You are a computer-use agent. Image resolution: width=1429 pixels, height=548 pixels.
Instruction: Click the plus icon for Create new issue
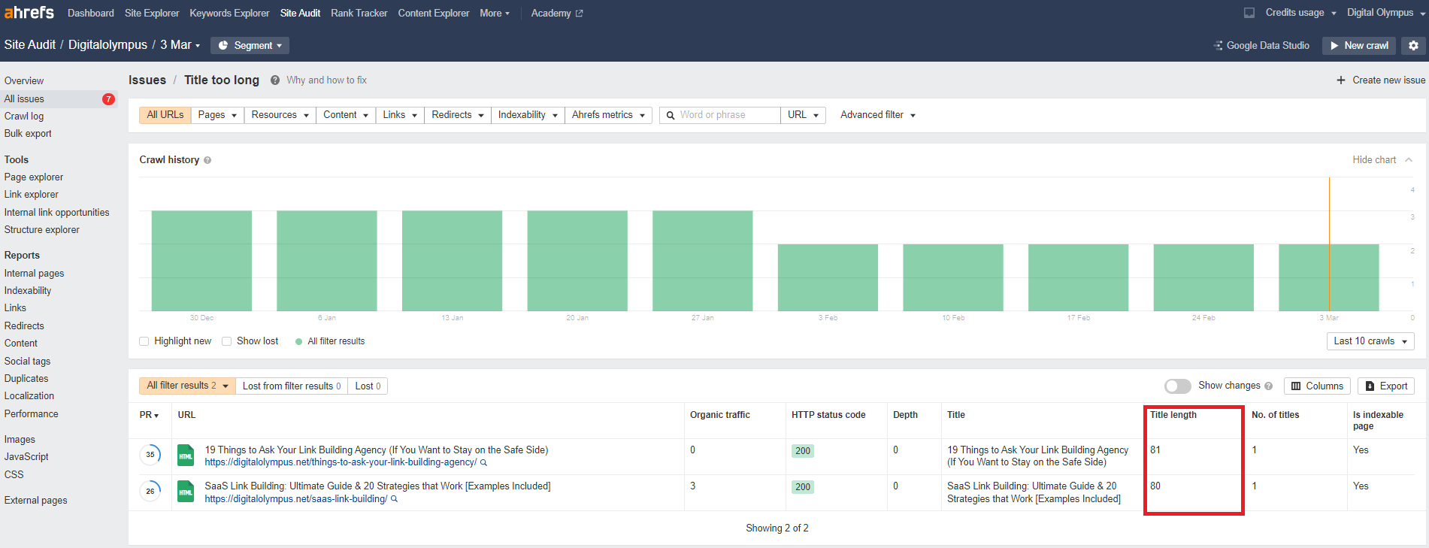(x=1340, y=80)
